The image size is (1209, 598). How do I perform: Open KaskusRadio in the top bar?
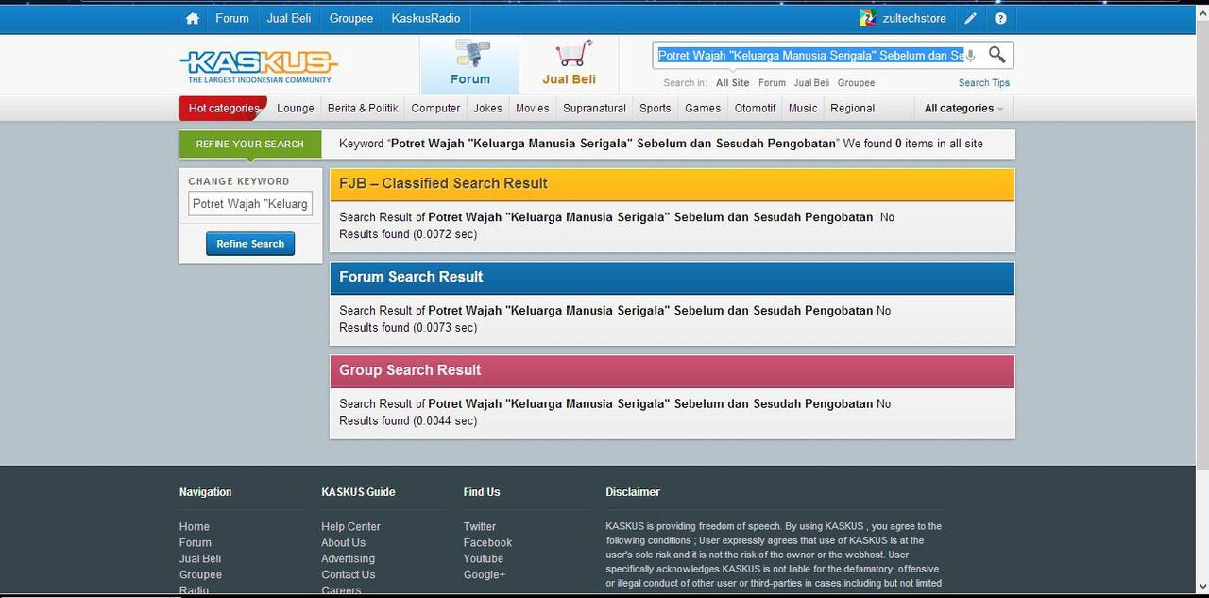(426, 18)
